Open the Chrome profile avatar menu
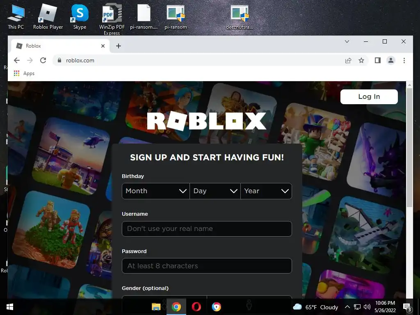This screenshot has width=420, height=315. (391, 60)
